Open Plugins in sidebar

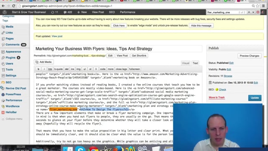coord(10,58)
